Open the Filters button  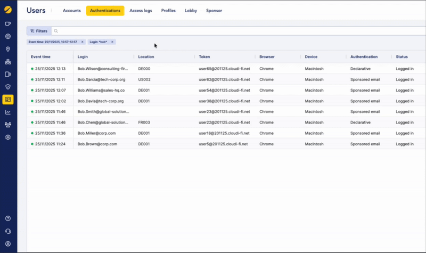(39, 31)
